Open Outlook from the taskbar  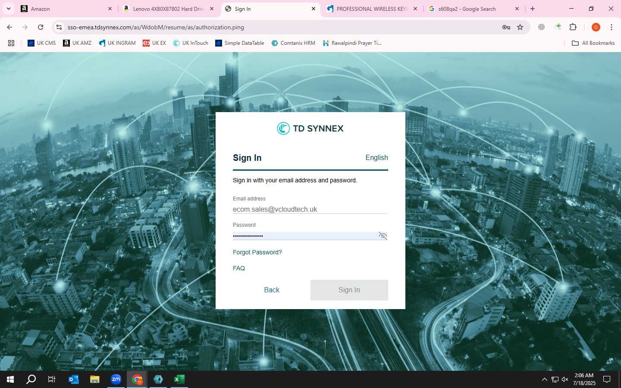coord(74,379)
